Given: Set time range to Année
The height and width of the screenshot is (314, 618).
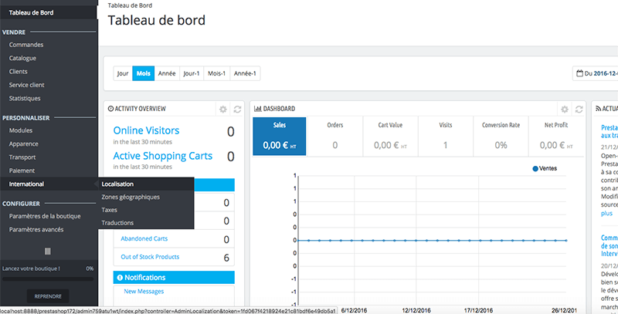Looking at the screenshot, I should pyautogui.click(x=167, y=74).
